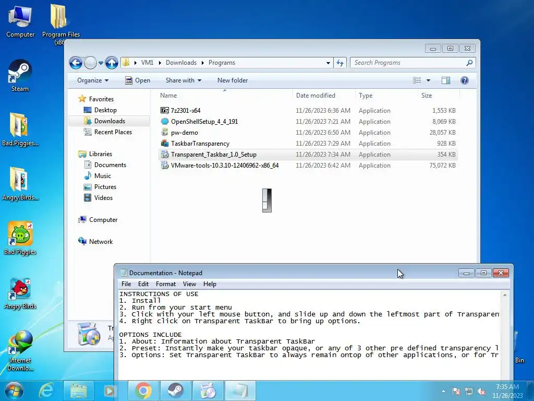Image resolution: width=534 pixels, height=401 pixels.
Task: Click the Computer desktop icon
Action: click(x=20, y=21)
